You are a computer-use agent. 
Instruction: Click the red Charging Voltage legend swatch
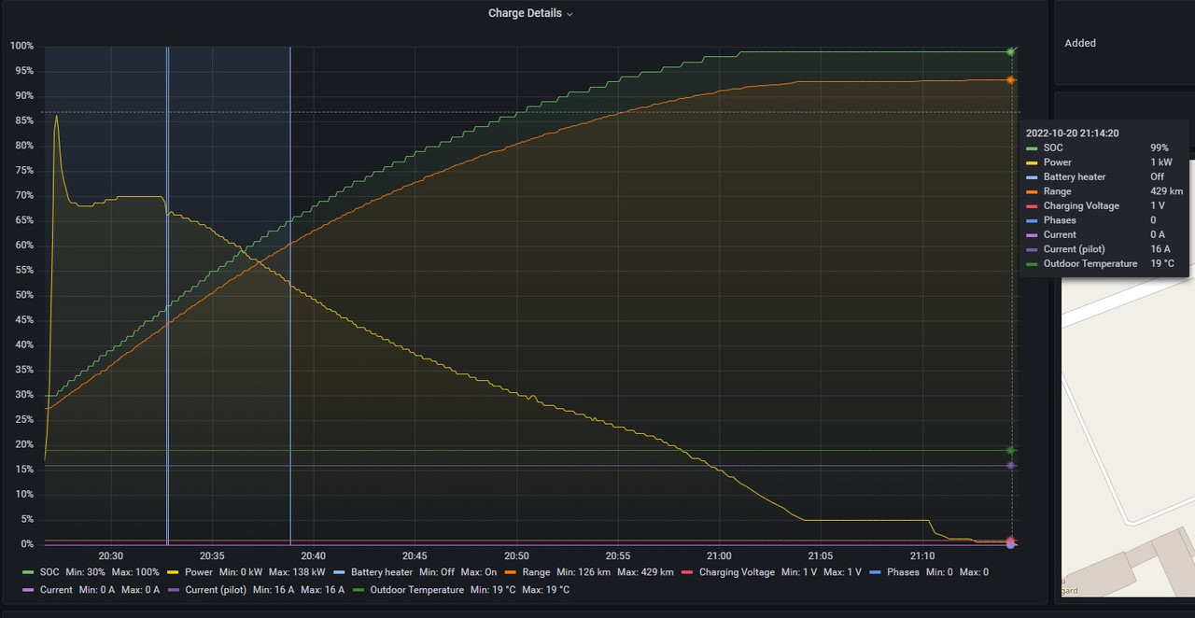coord(687,572)
